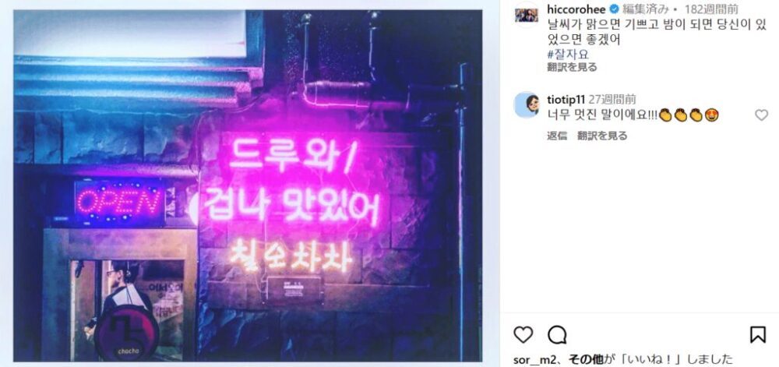Open hiccorohee profile avatar

(527, 15)
